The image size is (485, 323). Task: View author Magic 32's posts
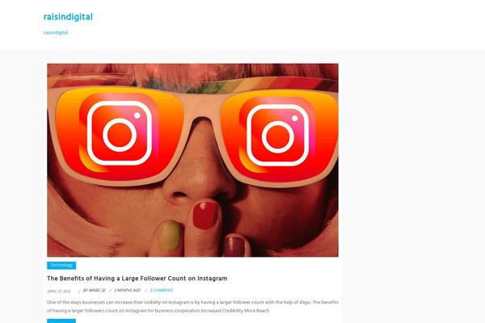coord(95,290)
